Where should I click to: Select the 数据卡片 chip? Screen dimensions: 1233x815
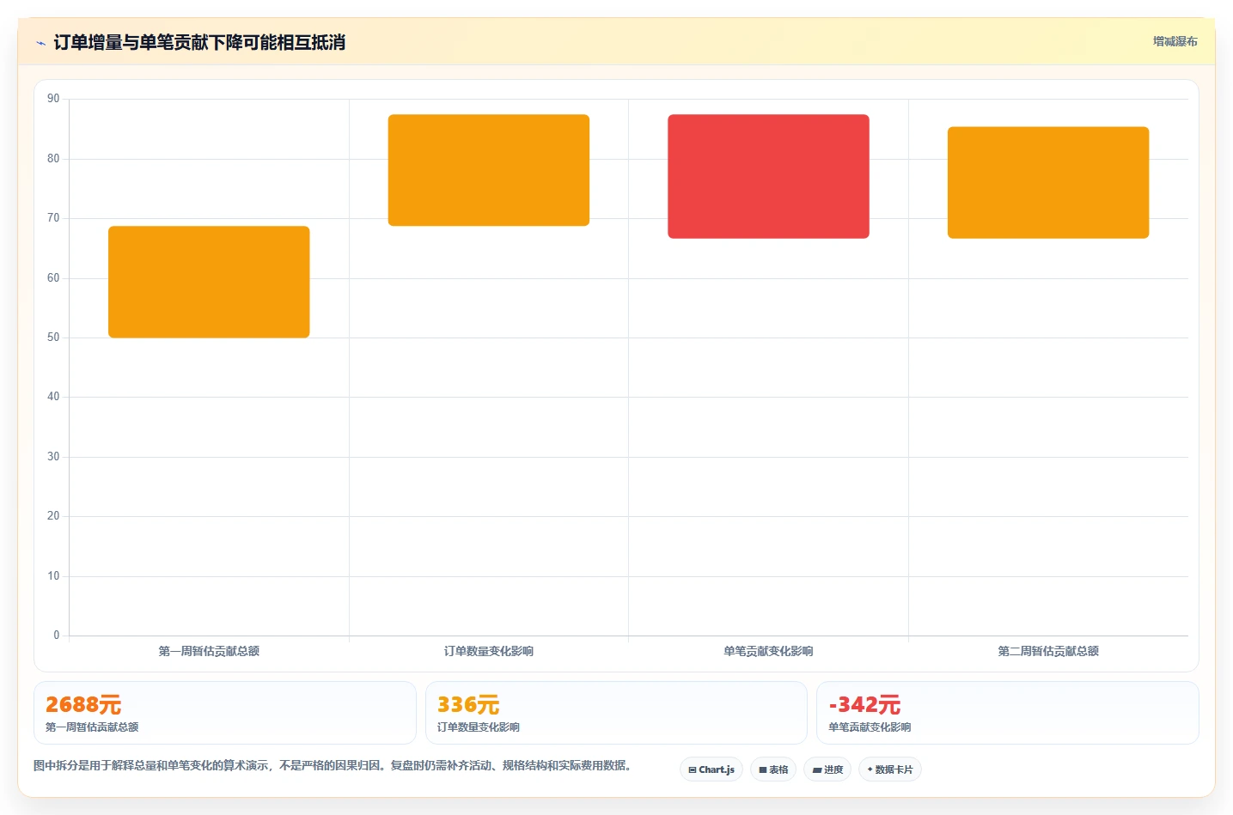tap(890, 769)
